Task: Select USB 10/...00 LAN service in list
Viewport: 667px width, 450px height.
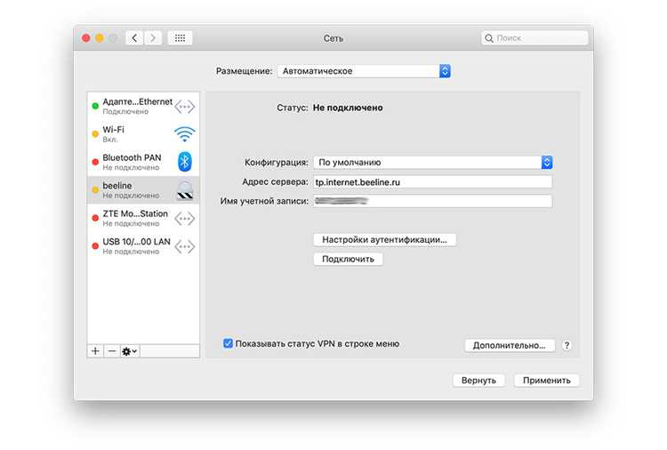Action: coord(143,246)
